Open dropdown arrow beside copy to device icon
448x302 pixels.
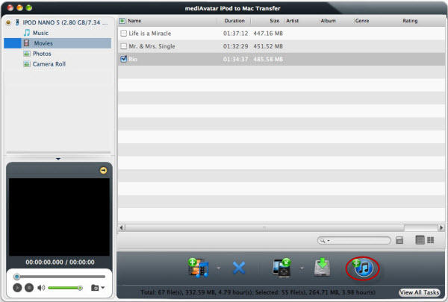tap(302, 268)
